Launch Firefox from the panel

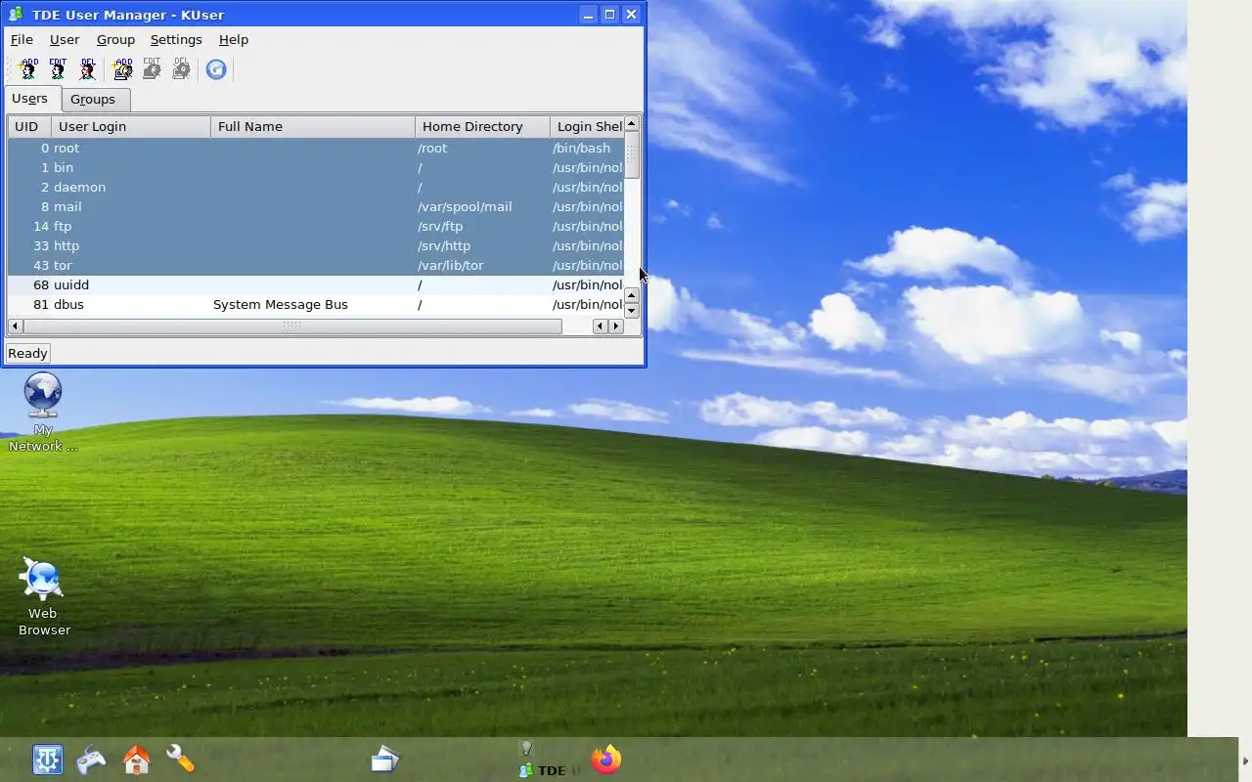[606, 760]
